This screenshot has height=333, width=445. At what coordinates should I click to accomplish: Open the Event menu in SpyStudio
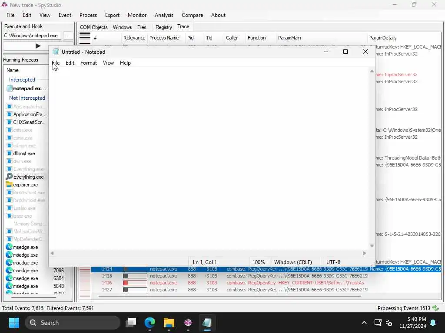tap(65, 15)
